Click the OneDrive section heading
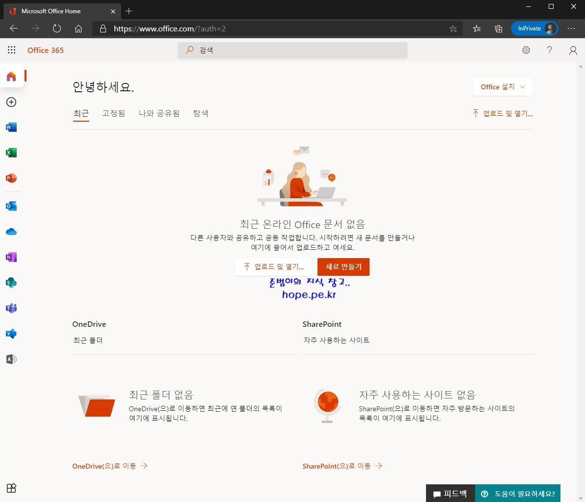The height and width of the screenshot is (502, 585). 89,324
